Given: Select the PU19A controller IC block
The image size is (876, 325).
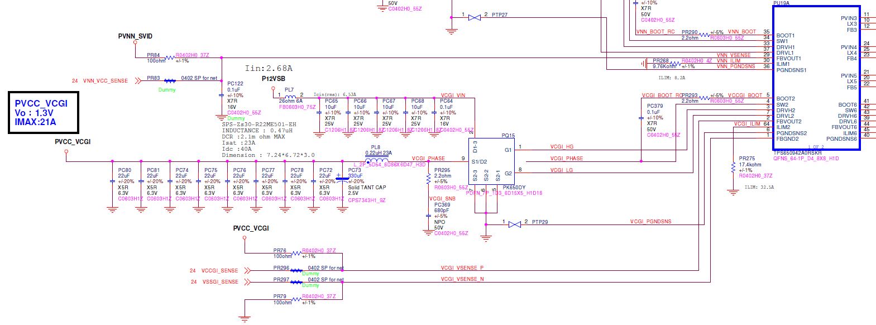Looking at the screenshot, I should [x=816, y=78].
